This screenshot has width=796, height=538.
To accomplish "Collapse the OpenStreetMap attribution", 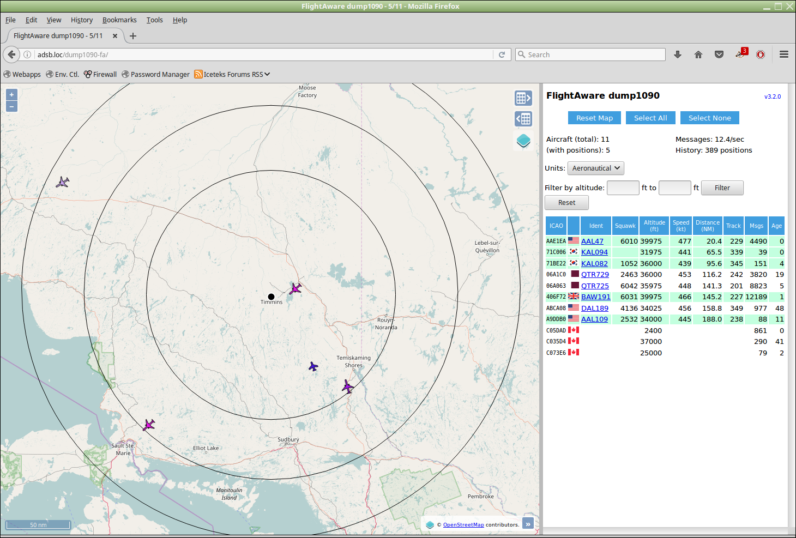I will coord(528,524).
